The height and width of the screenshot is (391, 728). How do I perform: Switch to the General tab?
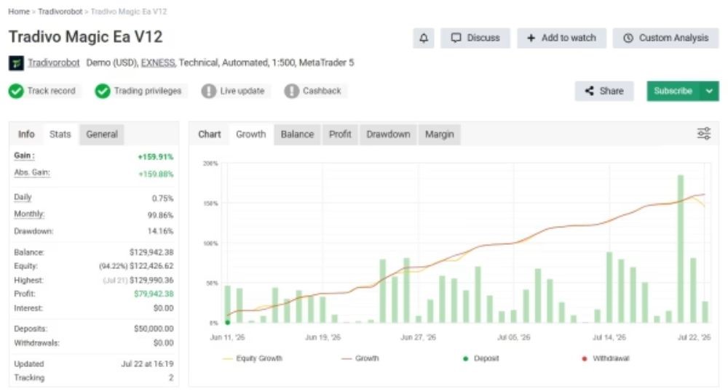click(102, 134)
